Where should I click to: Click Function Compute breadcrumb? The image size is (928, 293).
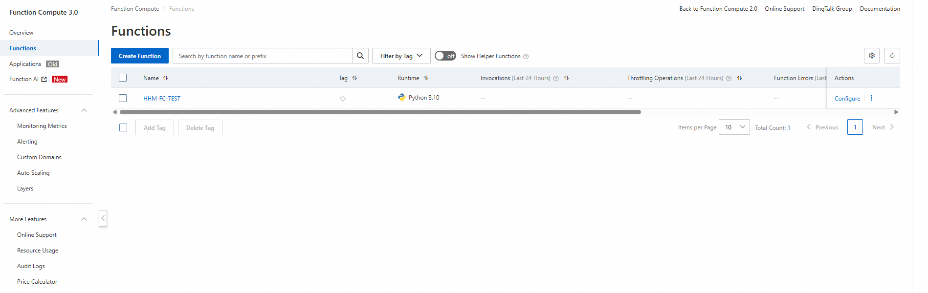[x=135, y=9]
